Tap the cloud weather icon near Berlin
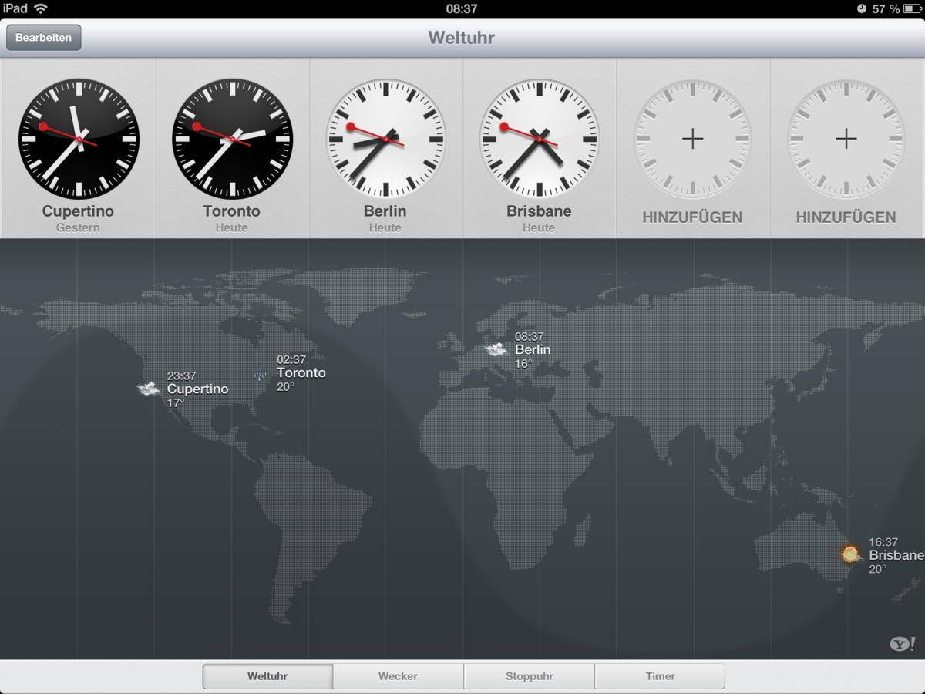This screenshot has width=925, height=694. pos(496,349)
